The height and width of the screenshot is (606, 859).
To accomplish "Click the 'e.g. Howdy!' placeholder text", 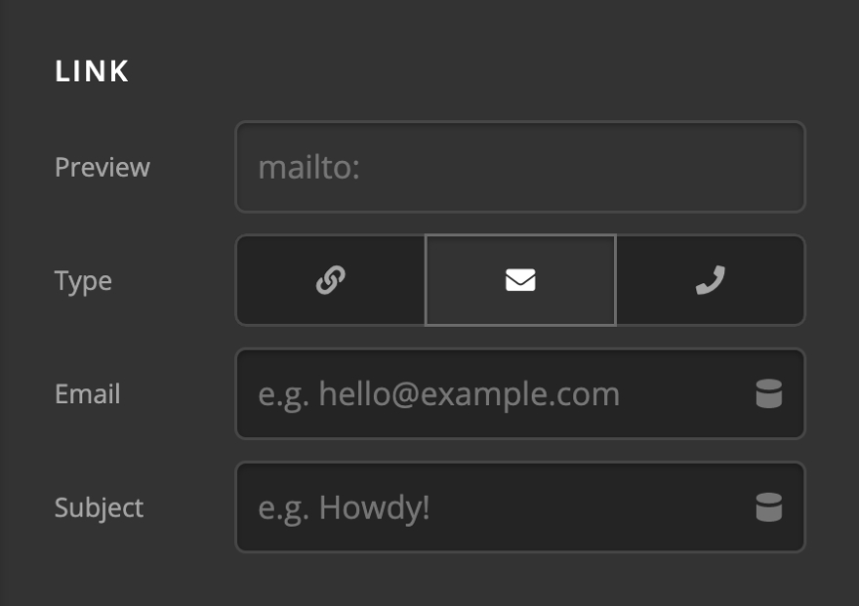I will click(x=344, y=507).
